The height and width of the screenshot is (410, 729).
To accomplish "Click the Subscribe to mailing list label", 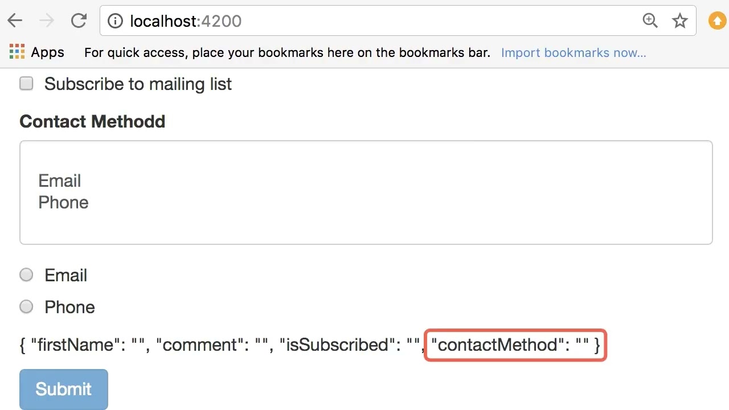I will click(138, 84).
